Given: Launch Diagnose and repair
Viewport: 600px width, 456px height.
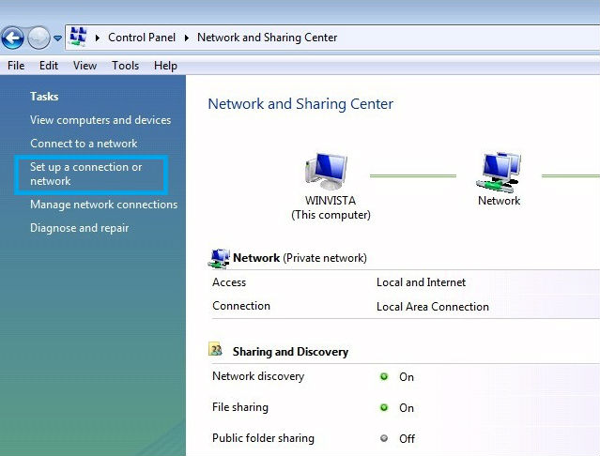Looking at the screenshot, I should (79, 228).
